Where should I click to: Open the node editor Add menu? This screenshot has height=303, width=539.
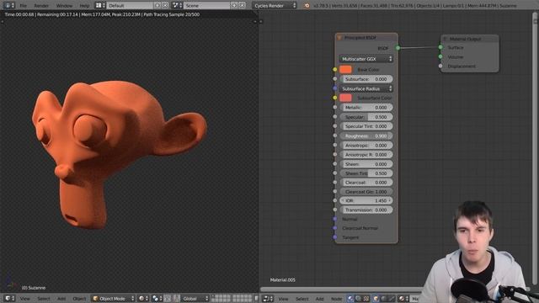pyautogui.click(x=320, y=299)
